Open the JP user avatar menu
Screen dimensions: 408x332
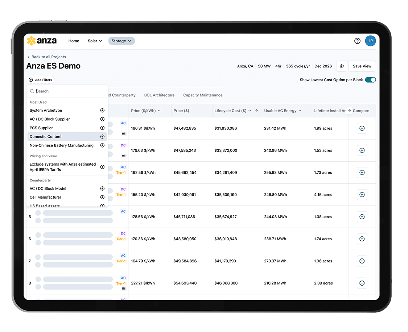tap(370, 41)
